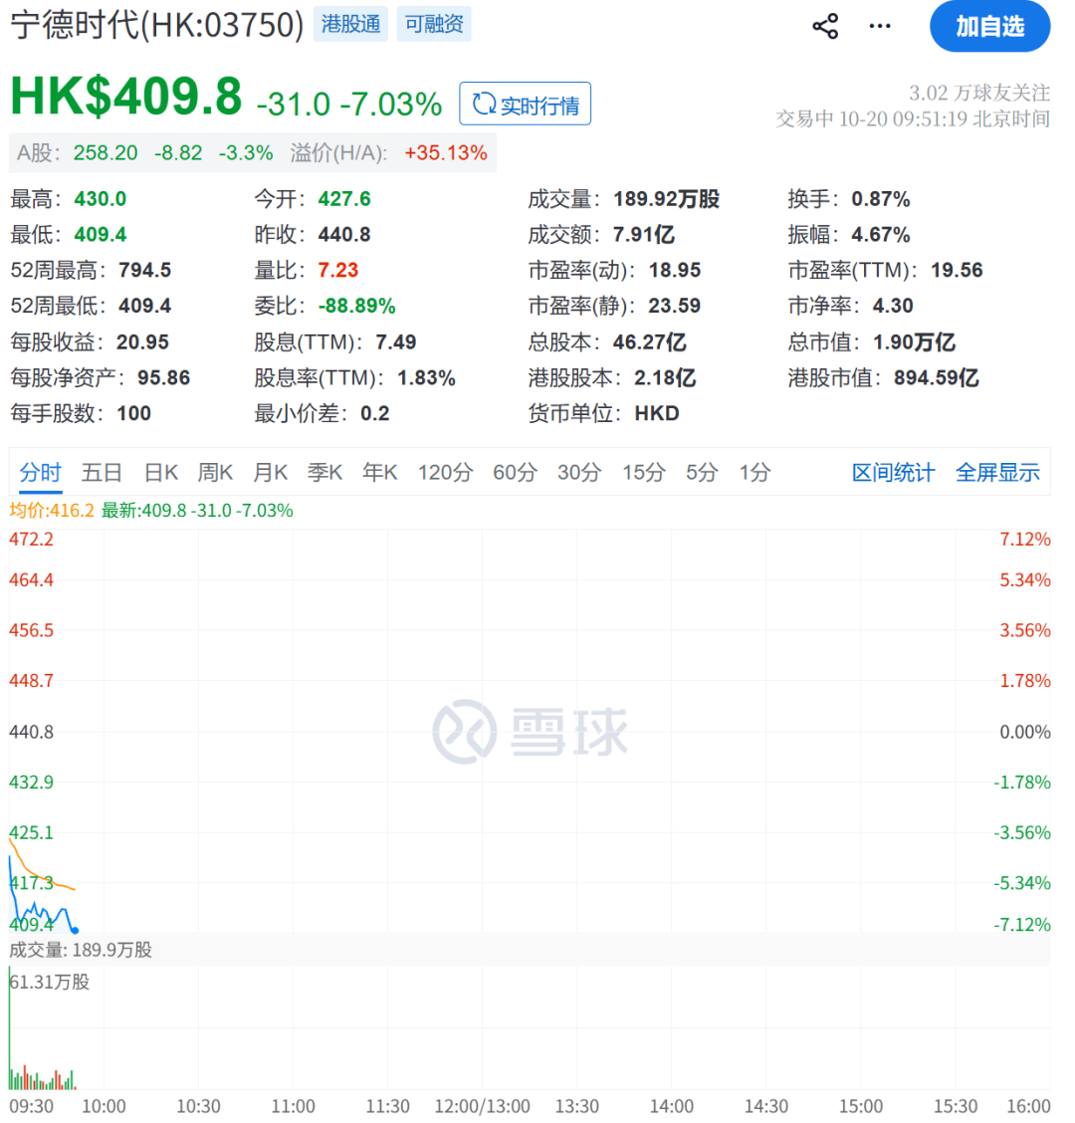
Task: Click the 货币单位 value HKD
Action: [657, 414]
